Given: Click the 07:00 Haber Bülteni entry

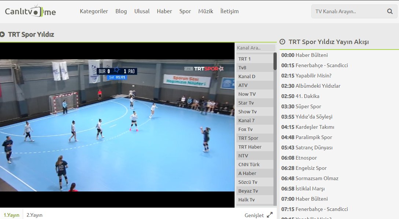Looking at the screenshot, I should pyautogui.click(x=304, y=199).
